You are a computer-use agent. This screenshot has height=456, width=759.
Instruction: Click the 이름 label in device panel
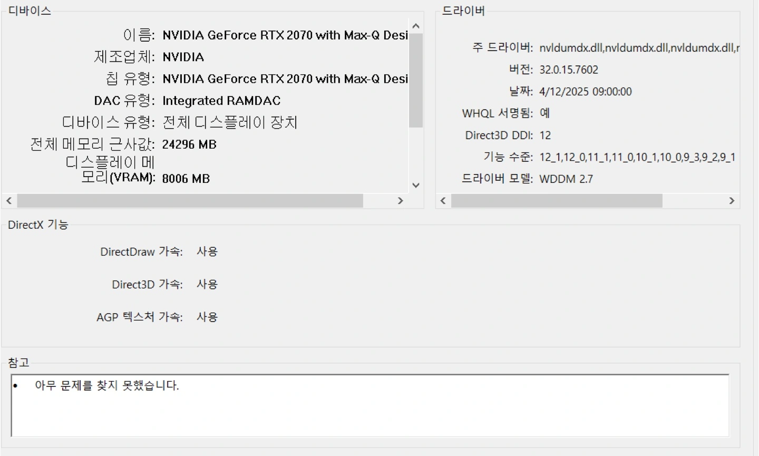coord(139,35)
